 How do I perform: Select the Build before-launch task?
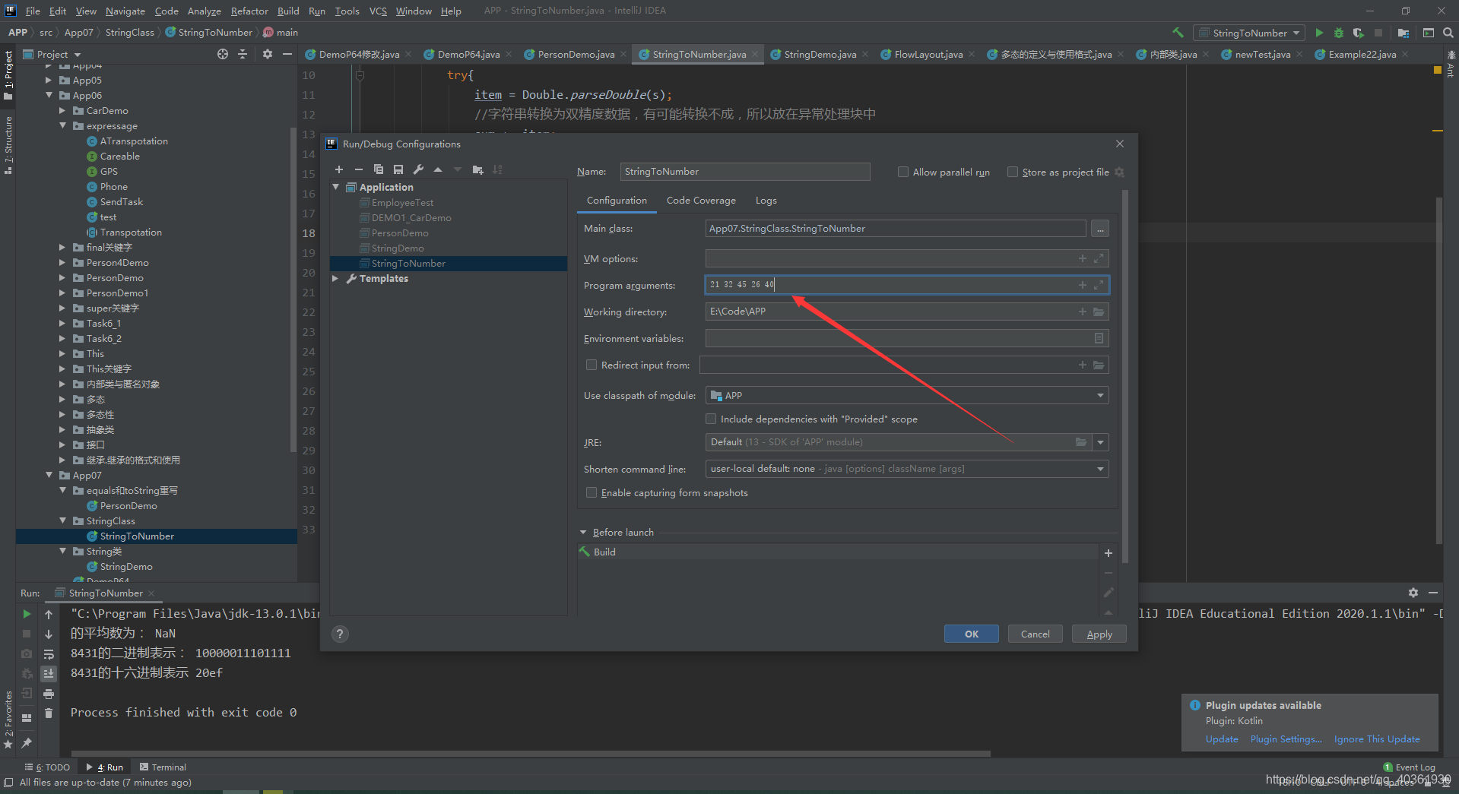click(837, 552)
